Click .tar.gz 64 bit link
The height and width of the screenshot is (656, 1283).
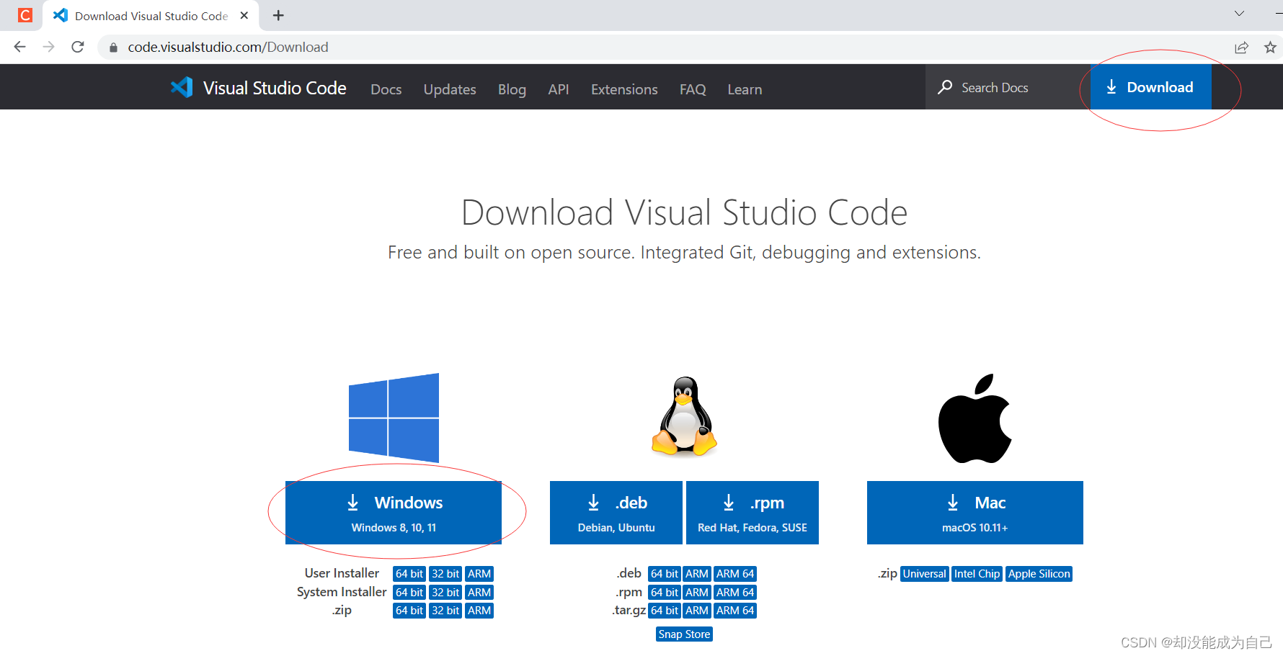665,611
